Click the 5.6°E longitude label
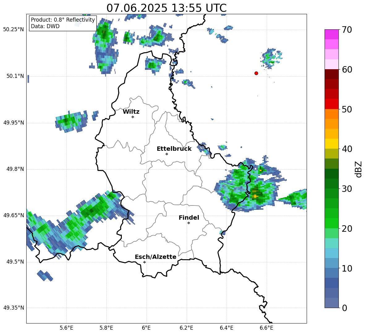The image size is (366, 334). click(x=66, y=328)
